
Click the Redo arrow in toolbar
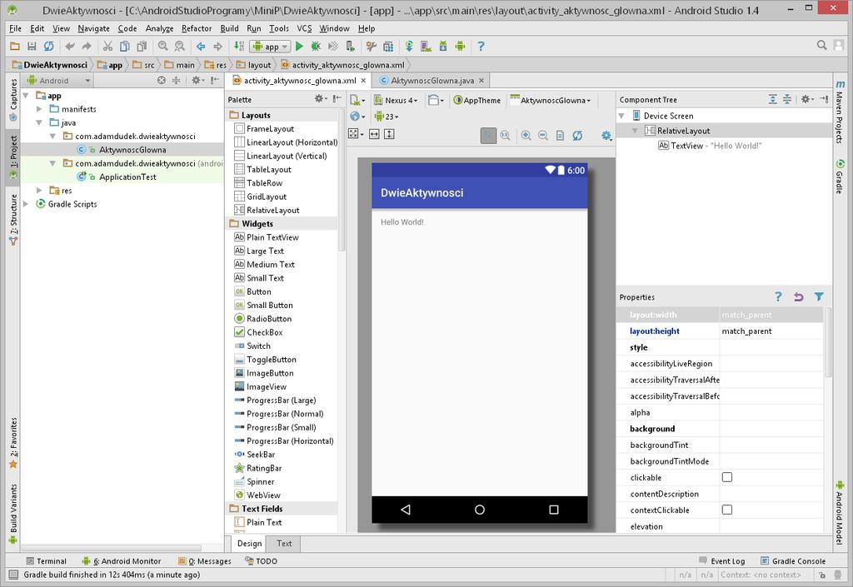click(87, 47)
